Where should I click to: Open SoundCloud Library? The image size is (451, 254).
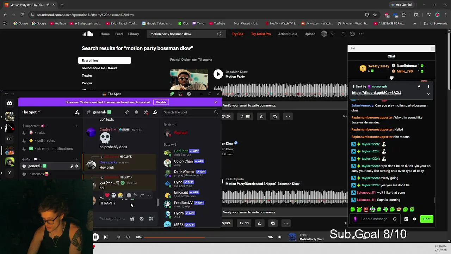134,34
